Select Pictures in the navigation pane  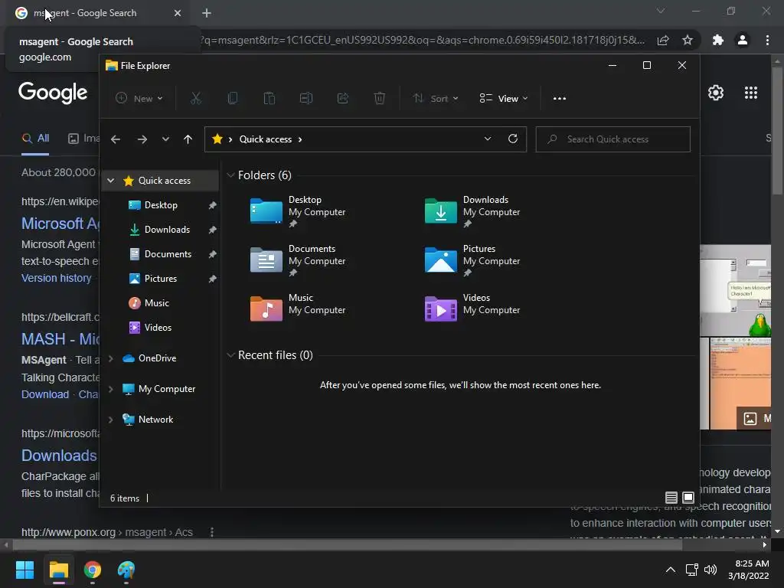tap(161, 279)
